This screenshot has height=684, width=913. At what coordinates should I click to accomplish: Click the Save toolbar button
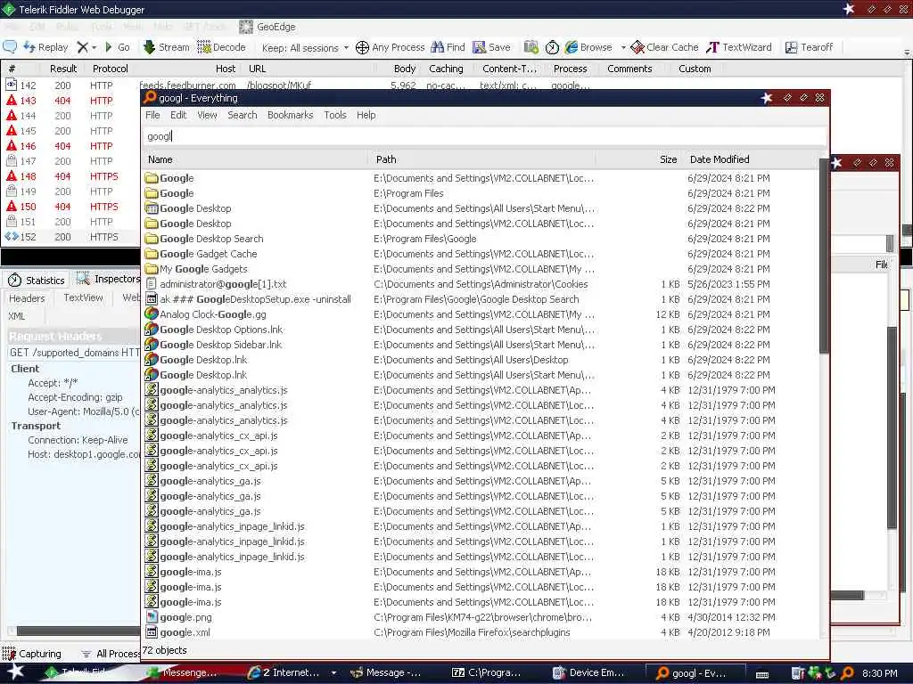click(491, 47)
